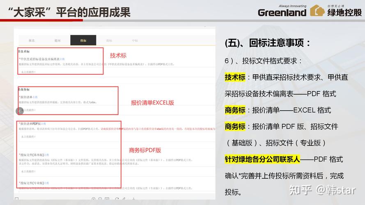
Task: Go to previous image with gray arrow circle
Action: pos(20,111)
